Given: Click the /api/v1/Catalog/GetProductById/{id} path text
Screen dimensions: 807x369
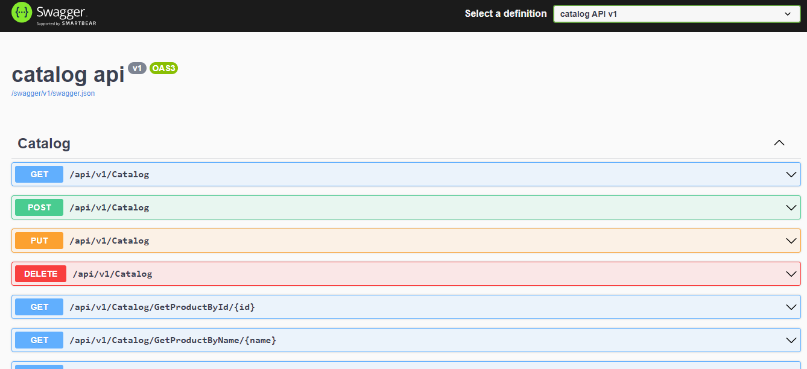Looking at the screenshot, I should [162, 307].
